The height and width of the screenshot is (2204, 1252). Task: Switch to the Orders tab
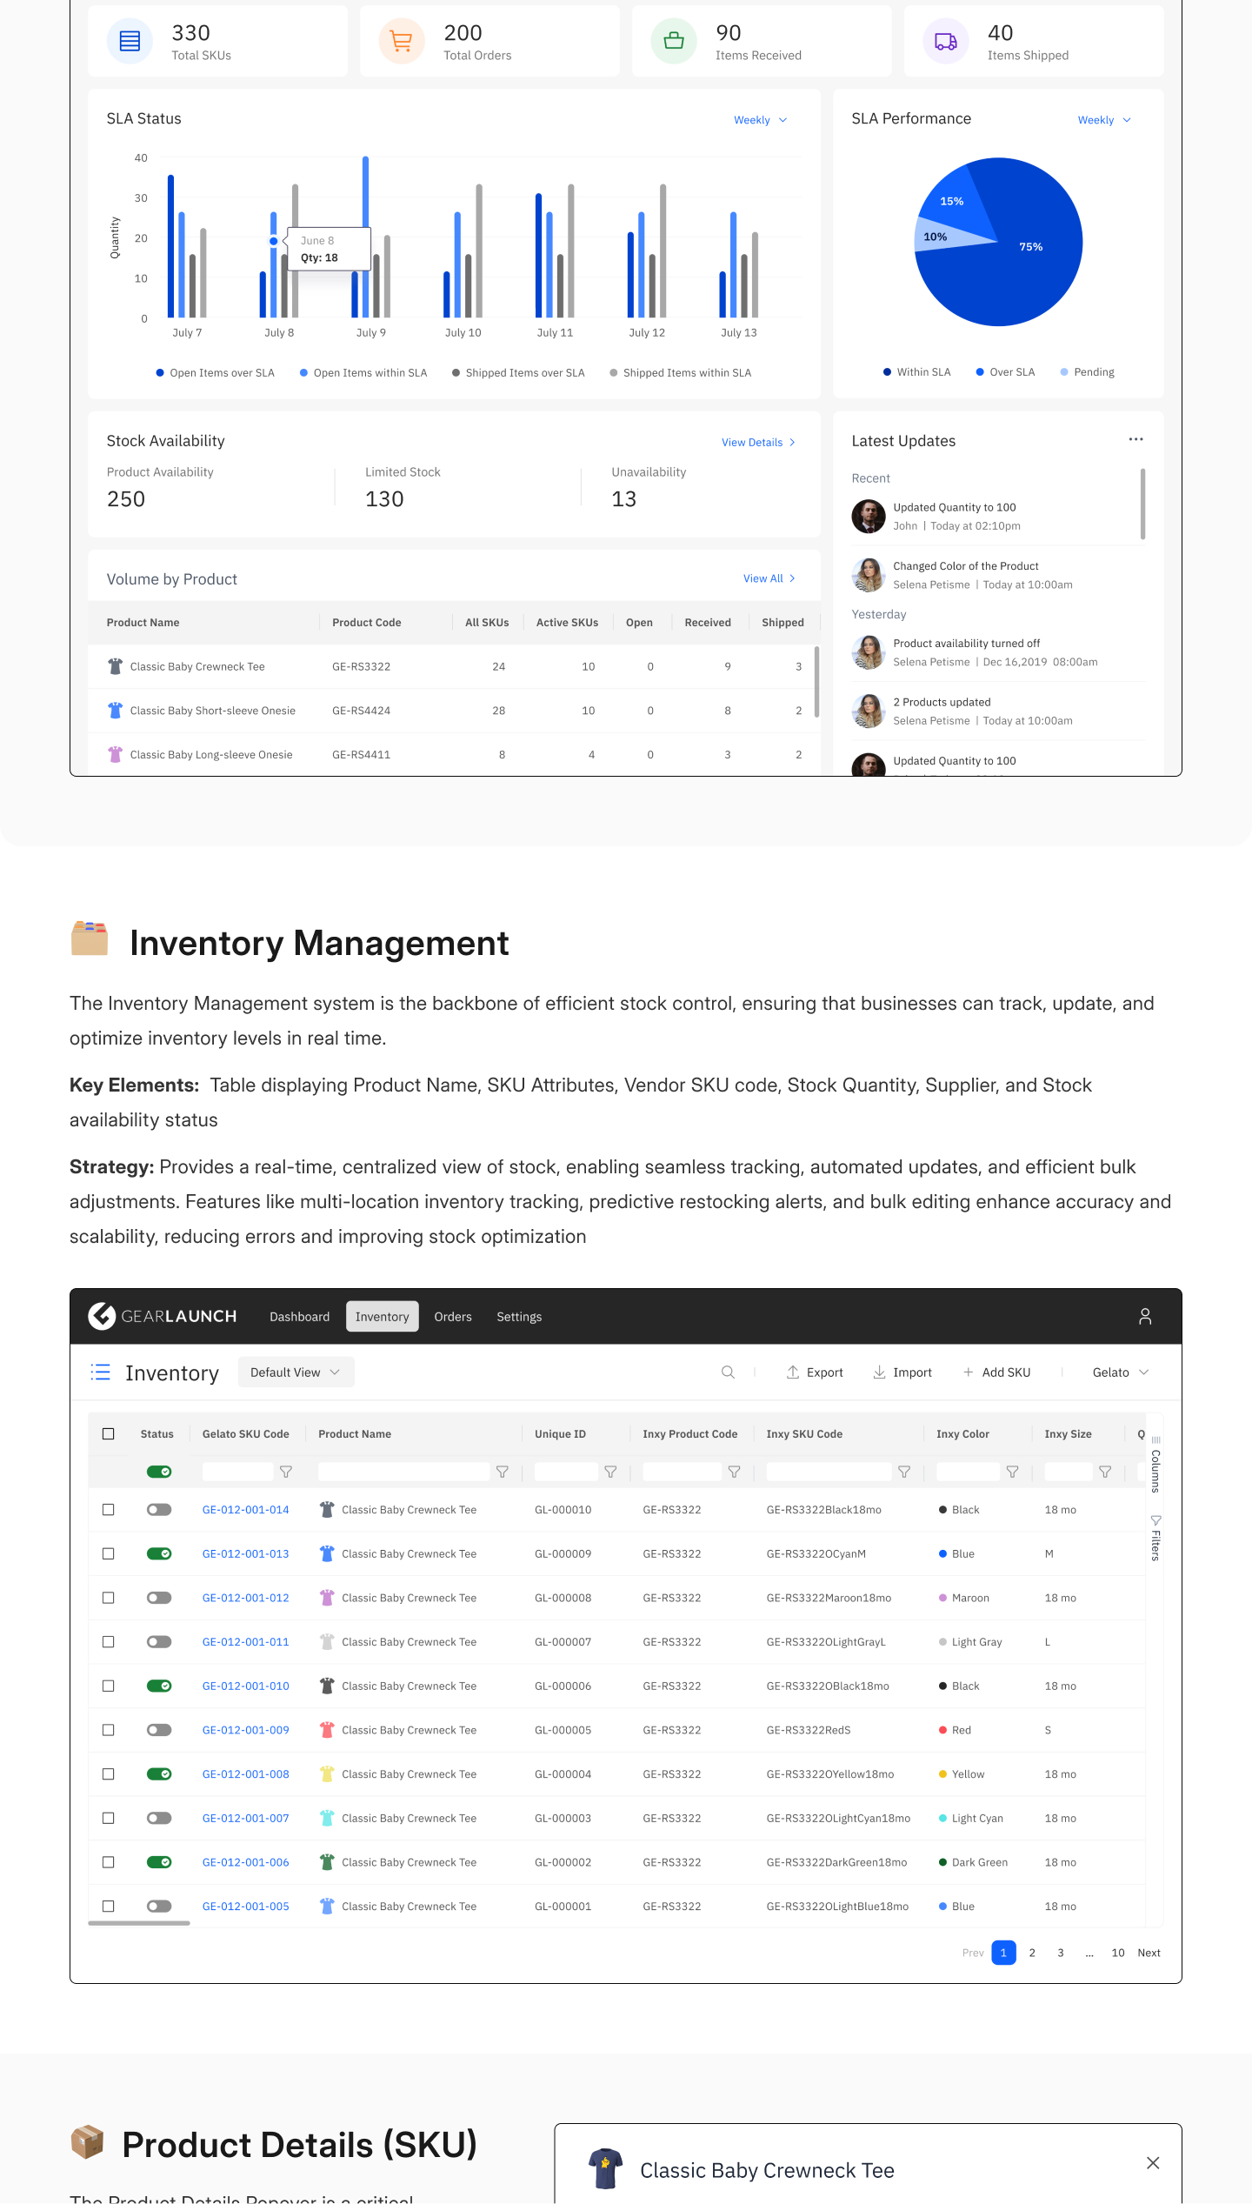click(x=453, y=1316)
